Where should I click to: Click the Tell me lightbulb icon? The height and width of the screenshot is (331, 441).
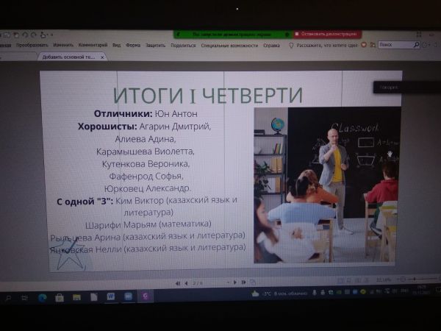pos(291,45)
